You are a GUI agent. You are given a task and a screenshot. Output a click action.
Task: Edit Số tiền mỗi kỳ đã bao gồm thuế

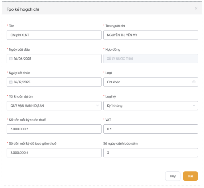54,153
